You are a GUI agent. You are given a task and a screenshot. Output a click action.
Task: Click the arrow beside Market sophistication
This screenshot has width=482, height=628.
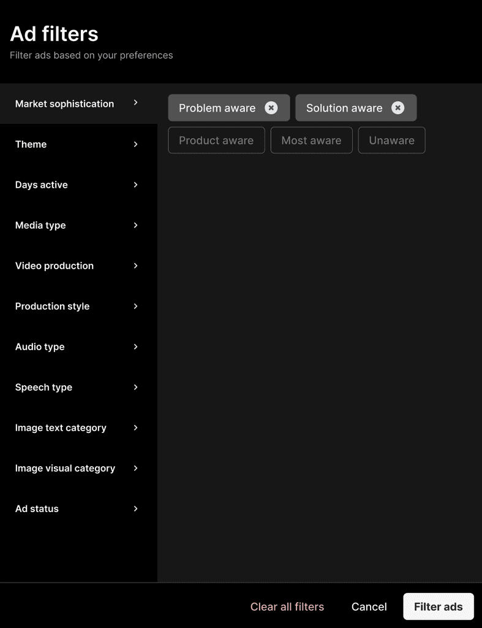coord(135,102)
